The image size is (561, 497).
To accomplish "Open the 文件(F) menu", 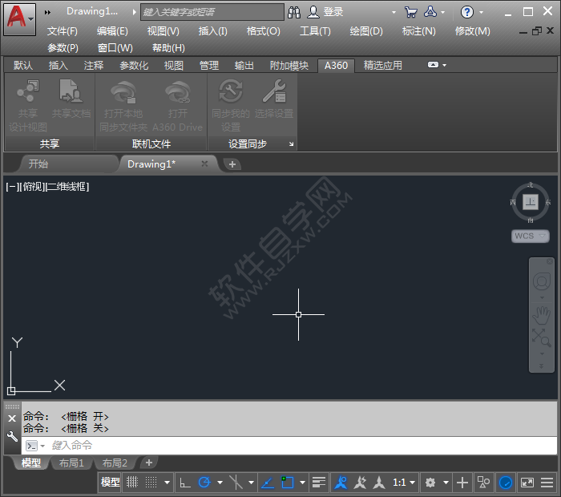I will pos(63,31).
